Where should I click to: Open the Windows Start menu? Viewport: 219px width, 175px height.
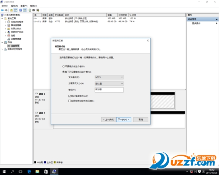[4, 172]
